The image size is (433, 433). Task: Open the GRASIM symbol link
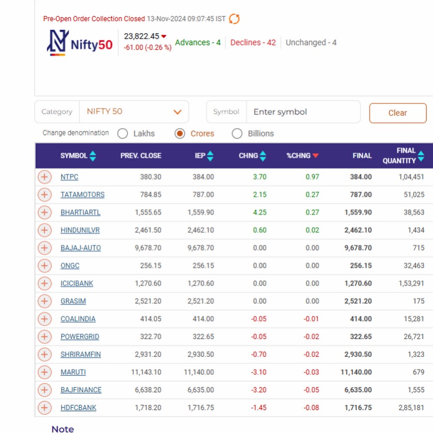[x=73, y=301]
